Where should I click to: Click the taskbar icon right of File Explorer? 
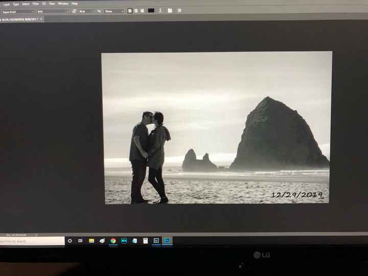click(102, 241)
